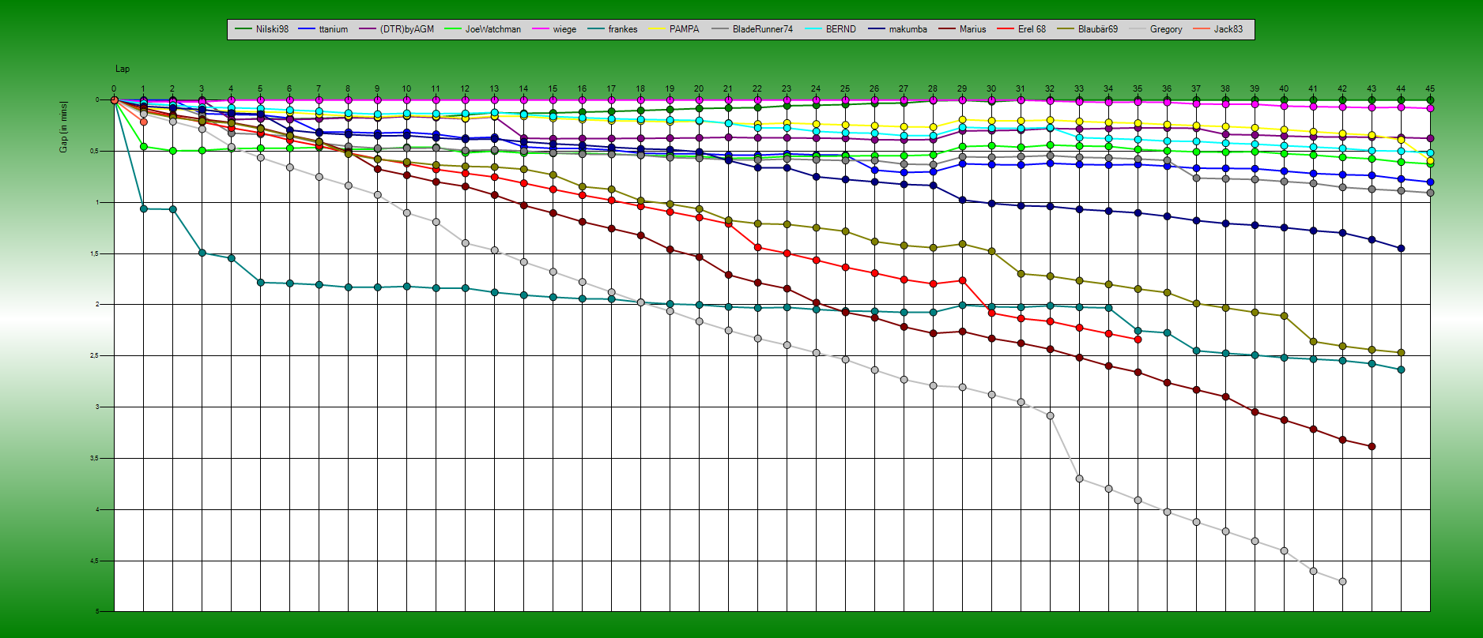Viewport: 1483px width, 638px height.
Task: Click frankes's last data point at lap 44
Action: [1401, 370]
